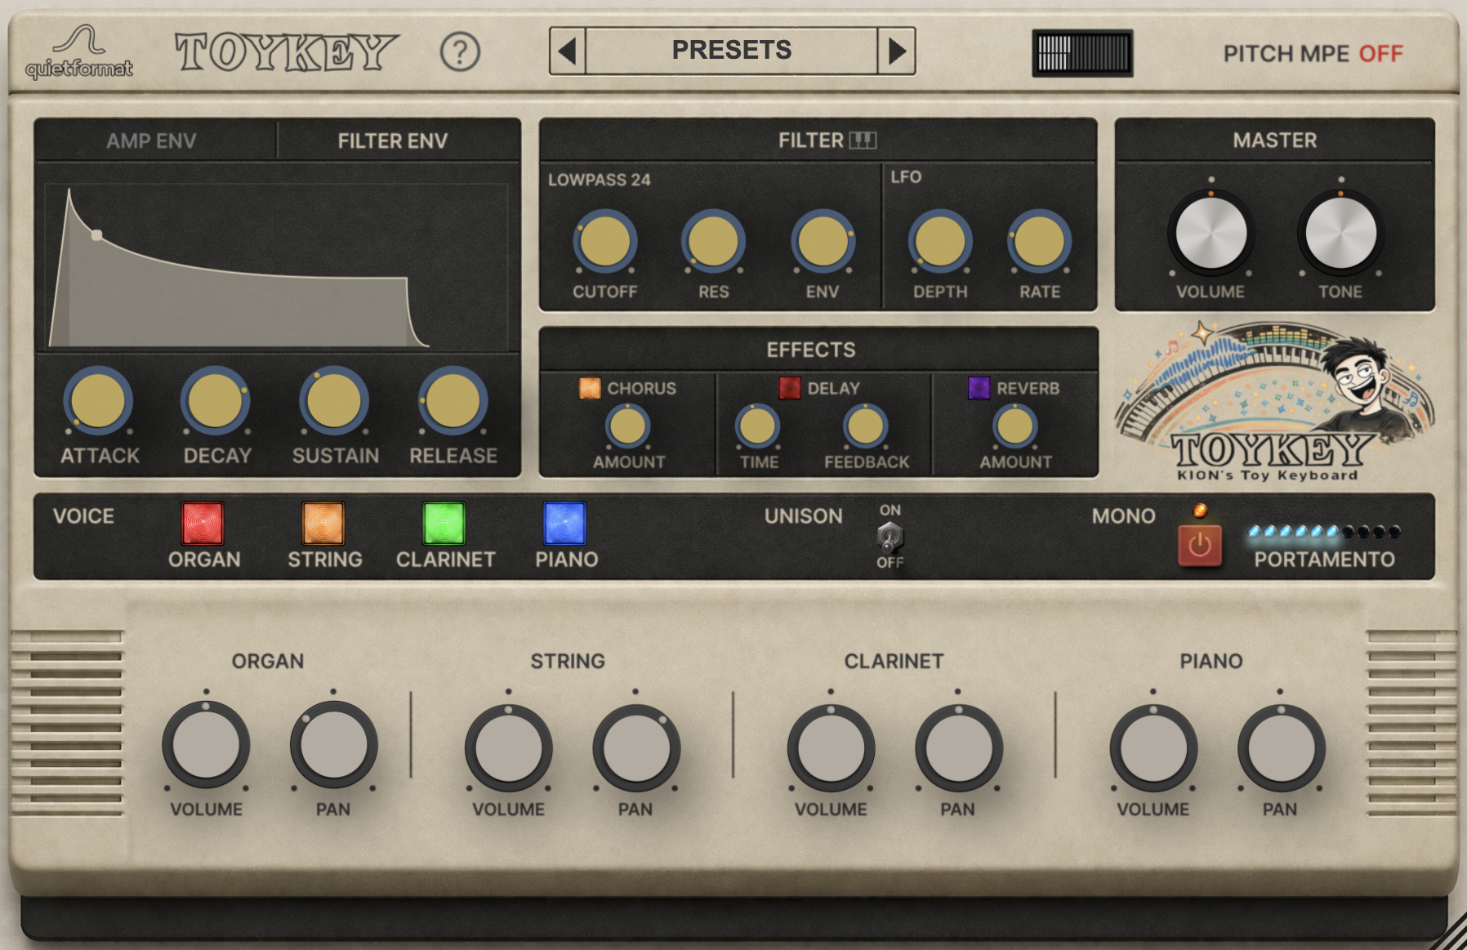Click the Portamento LED slider
The width and height of the screenshot is (1467, 950).
[1324, 532]
